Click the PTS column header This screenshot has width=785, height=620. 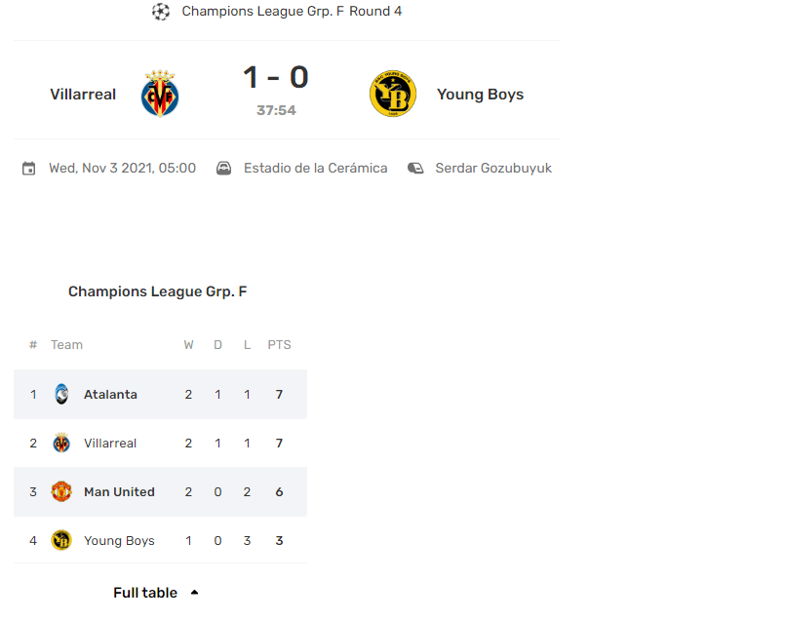coord(279,345)
